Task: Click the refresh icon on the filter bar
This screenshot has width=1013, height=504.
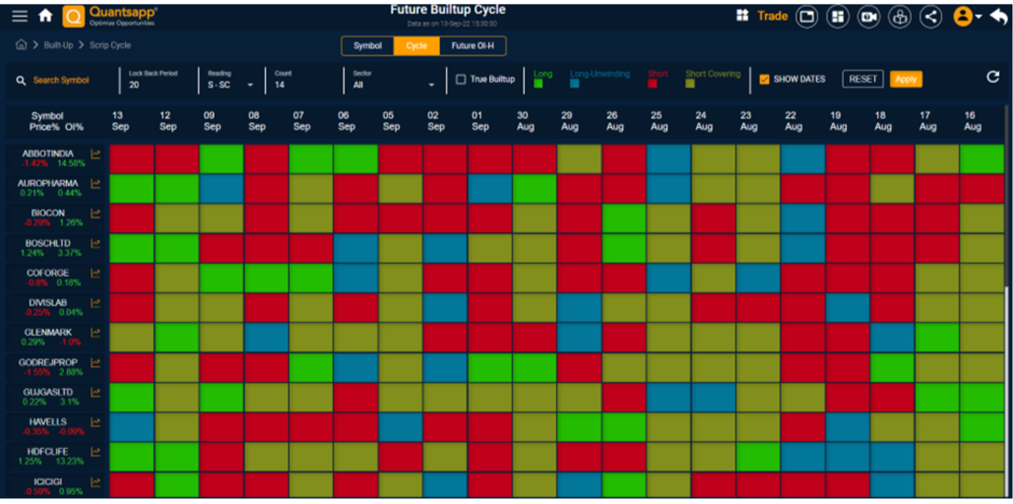Action: click(x=993, y=77)
